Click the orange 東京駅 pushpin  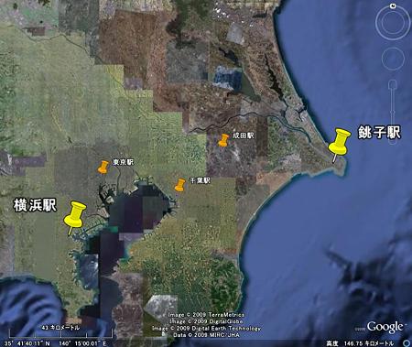103,168
